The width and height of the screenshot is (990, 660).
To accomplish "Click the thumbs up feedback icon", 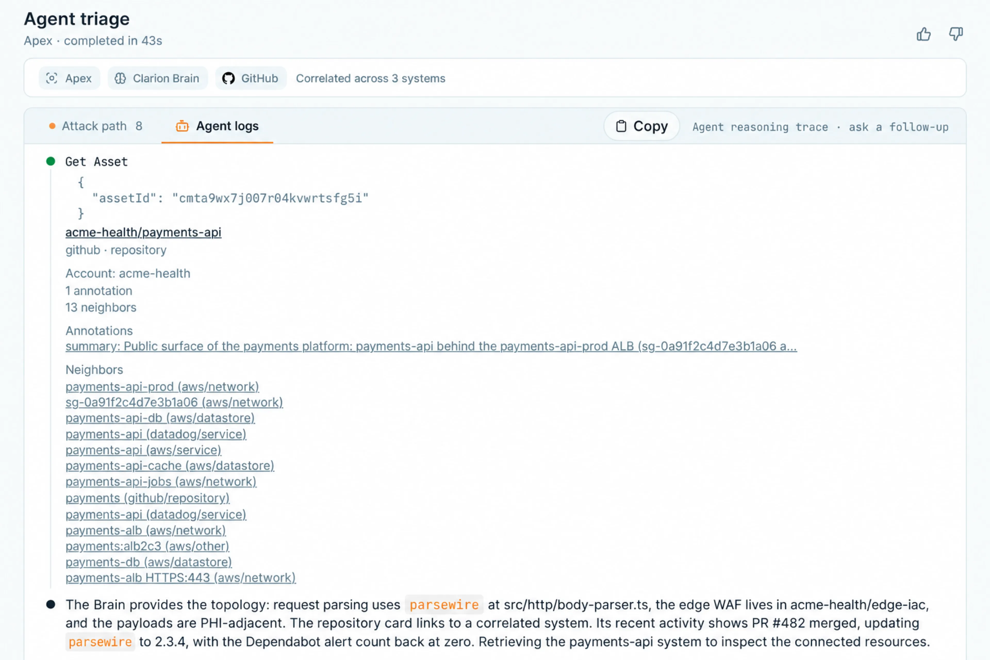I will click(x=923, y=34).
